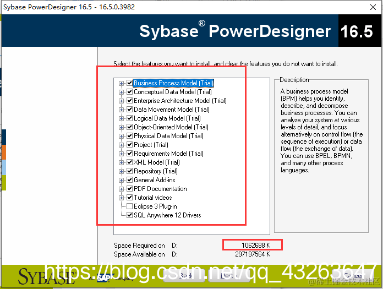Select General Add-ins label
Screen dimensions: 383x289
coord(155,180)
